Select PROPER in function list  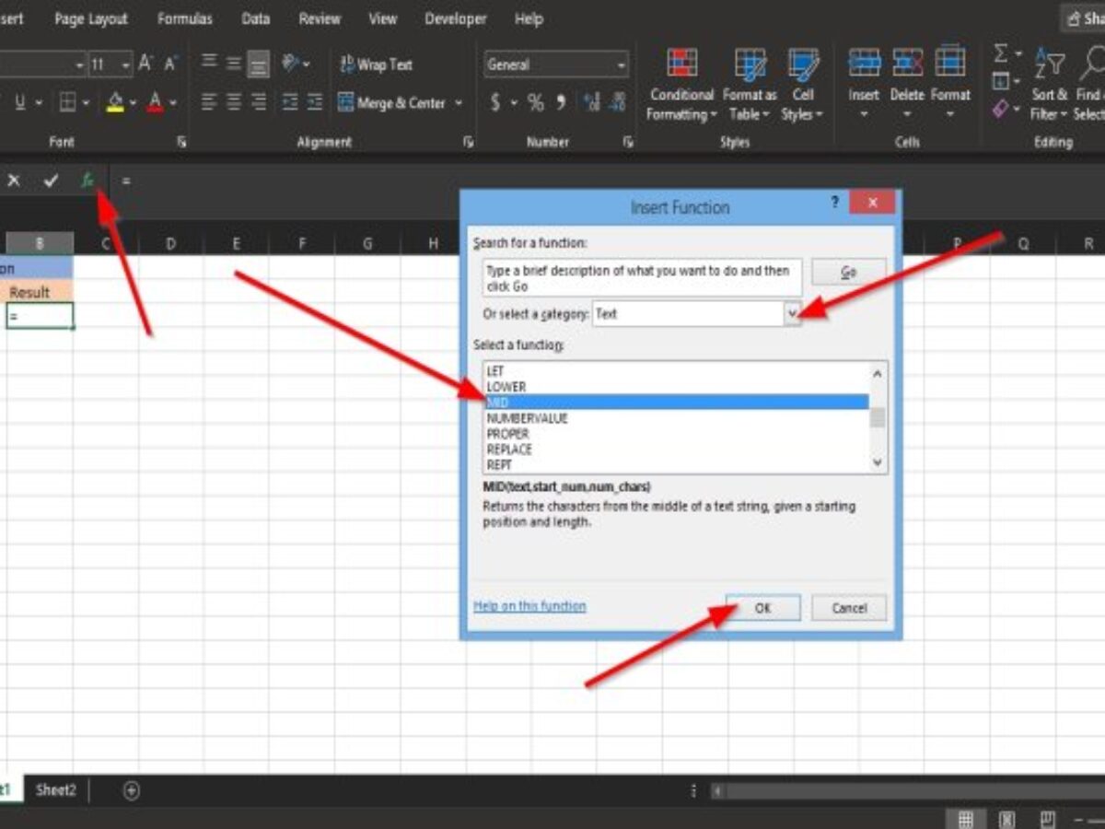click(x=507, y=434)
